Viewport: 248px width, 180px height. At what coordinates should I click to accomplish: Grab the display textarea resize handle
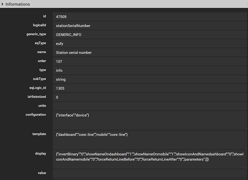pyautogui.click(x=246, y=168)
